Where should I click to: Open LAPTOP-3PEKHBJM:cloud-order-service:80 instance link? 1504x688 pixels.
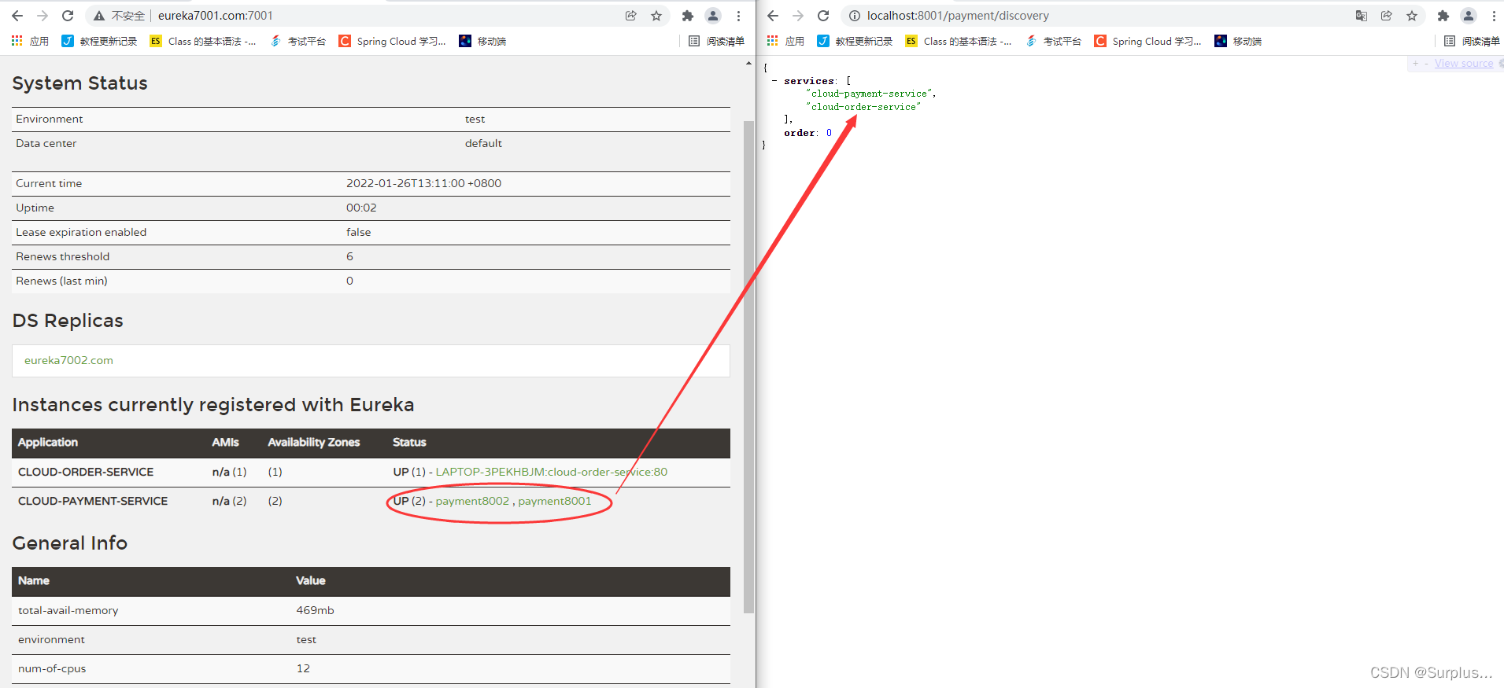point(552,472)
